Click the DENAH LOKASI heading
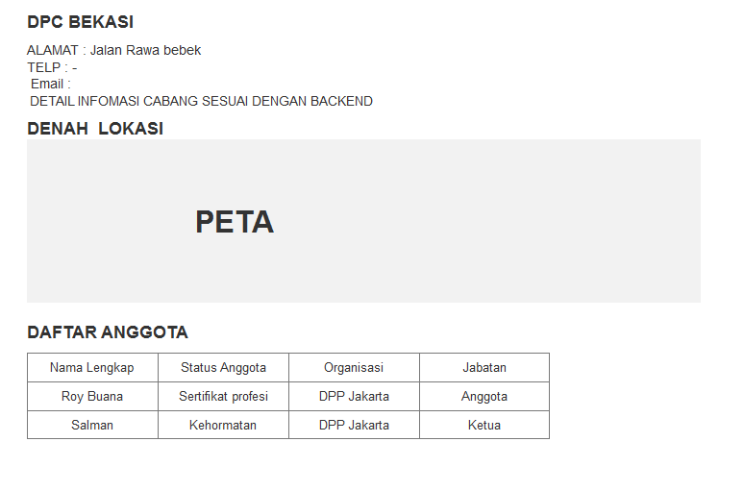The width and height of the screenshot is (744, 491). pyautogui.click(x=95, y=129)
